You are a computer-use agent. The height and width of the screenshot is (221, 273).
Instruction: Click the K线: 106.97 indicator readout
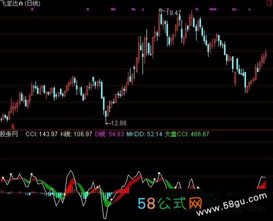[x=76, y=134]
